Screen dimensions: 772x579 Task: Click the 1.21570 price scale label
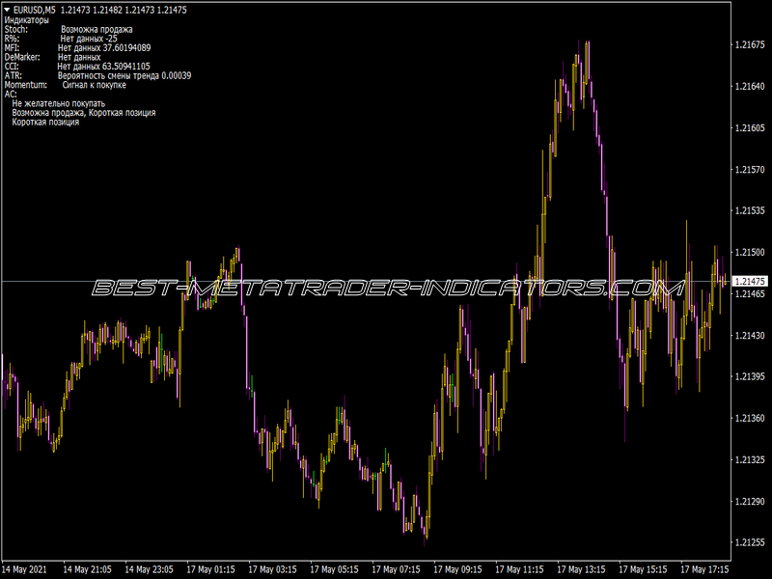[x=750, y=170]
